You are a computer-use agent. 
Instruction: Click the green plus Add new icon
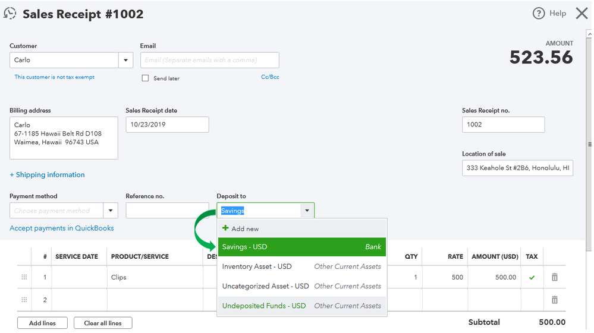coord(225,229)
